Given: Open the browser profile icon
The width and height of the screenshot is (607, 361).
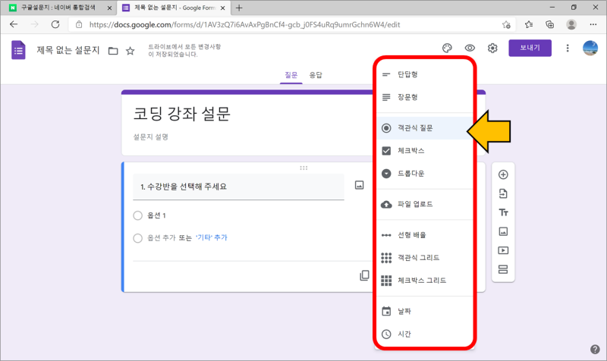Looking at the screenshot, I should (x=571, y=24).
